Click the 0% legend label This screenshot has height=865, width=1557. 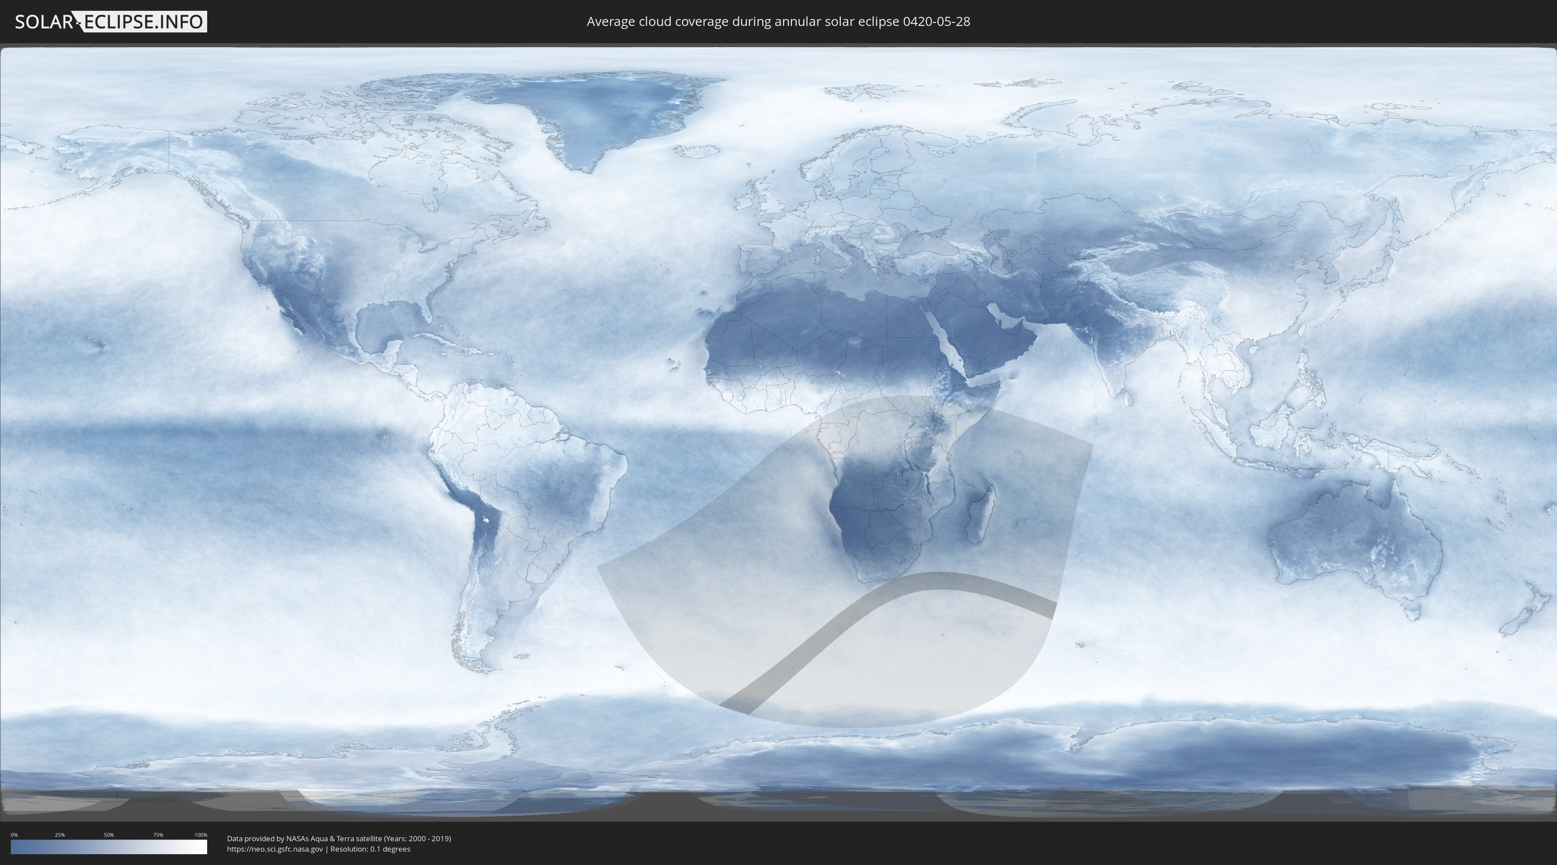tap(14, 835)
